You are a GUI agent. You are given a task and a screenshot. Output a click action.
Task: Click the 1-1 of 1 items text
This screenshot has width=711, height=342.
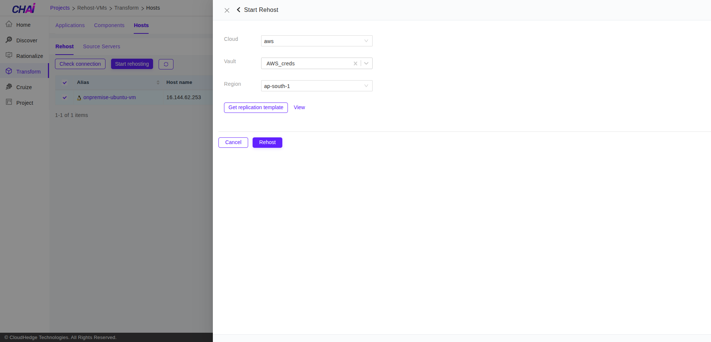(72, 115)
